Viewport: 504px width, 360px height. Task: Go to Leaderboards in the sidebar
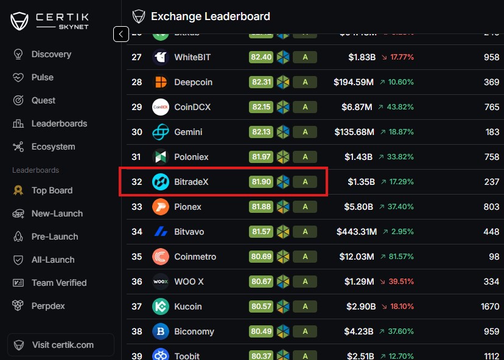point(59,123)
